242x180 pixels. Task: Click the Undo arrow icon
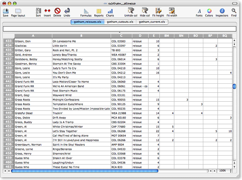67,11
